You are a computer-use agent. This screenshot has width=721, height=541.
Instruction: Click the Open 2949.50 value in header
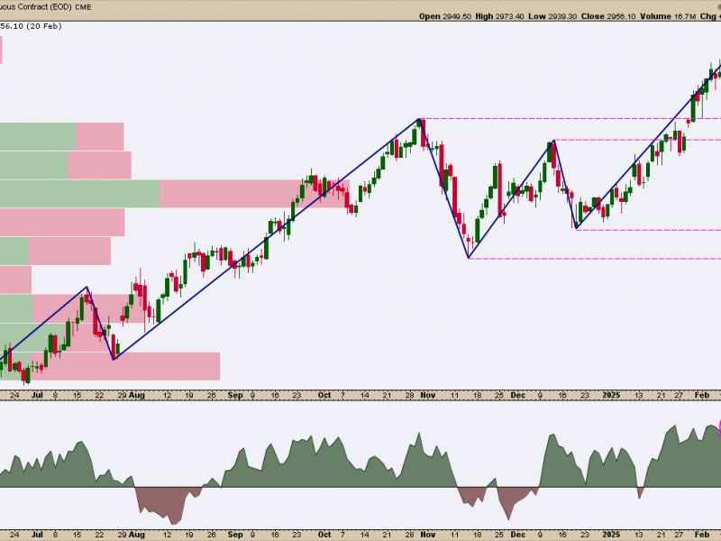[x=445, y=16]
